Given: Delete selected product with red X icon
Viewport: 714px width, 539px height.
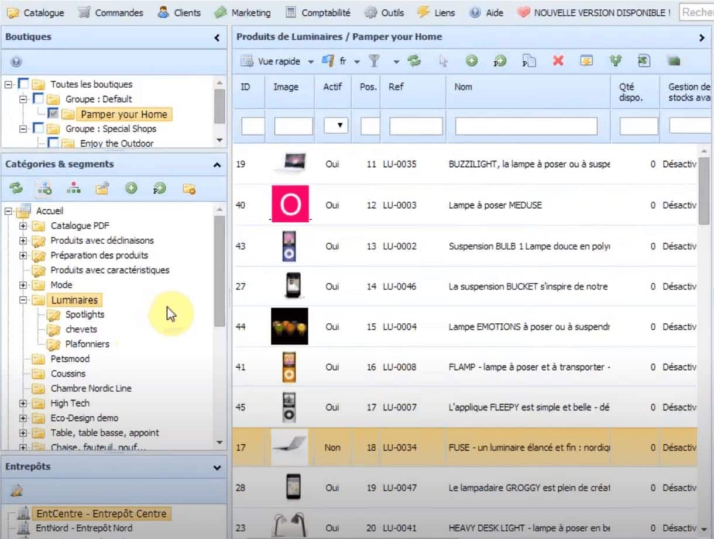Looking at the screenshot, I should pyautogui.click(x=558, y=60).
